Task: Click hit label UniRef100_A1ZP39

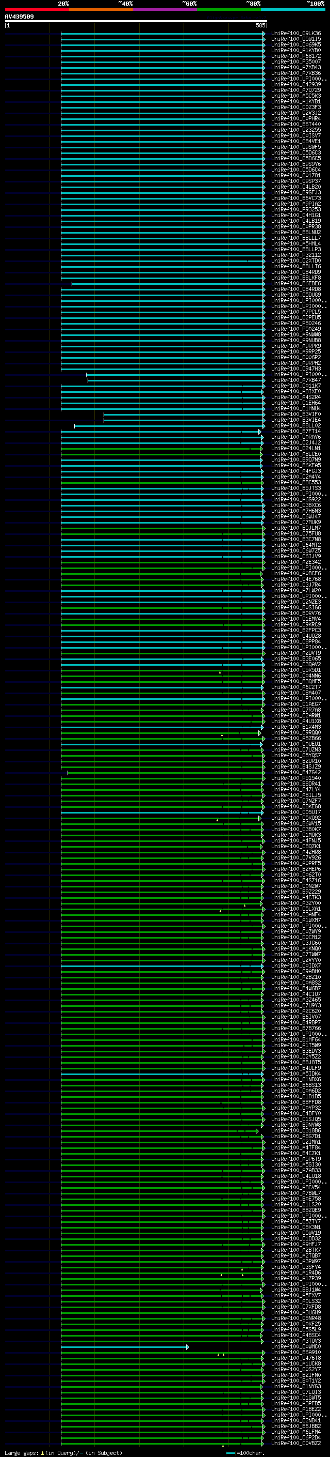Action: pyautogui.click(x=295, y=1278)
